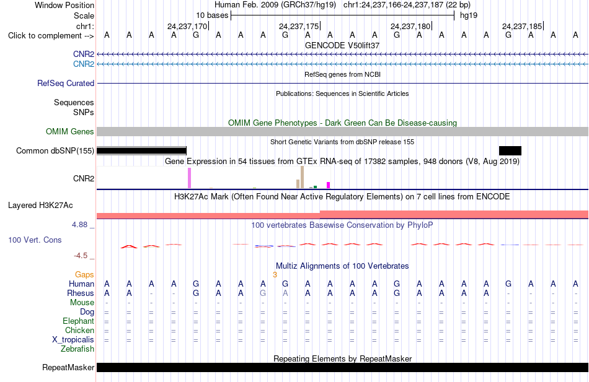Screen dimensions: 589x382
Task: Click the gray OMIM Genes item bar
Action: pyautogui.click(x=343, y=131)
